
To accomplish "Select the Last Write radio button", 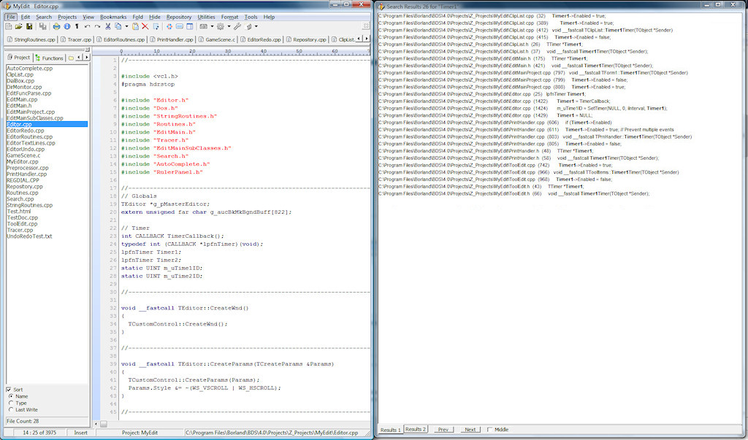I will click(x=11, y=409).
